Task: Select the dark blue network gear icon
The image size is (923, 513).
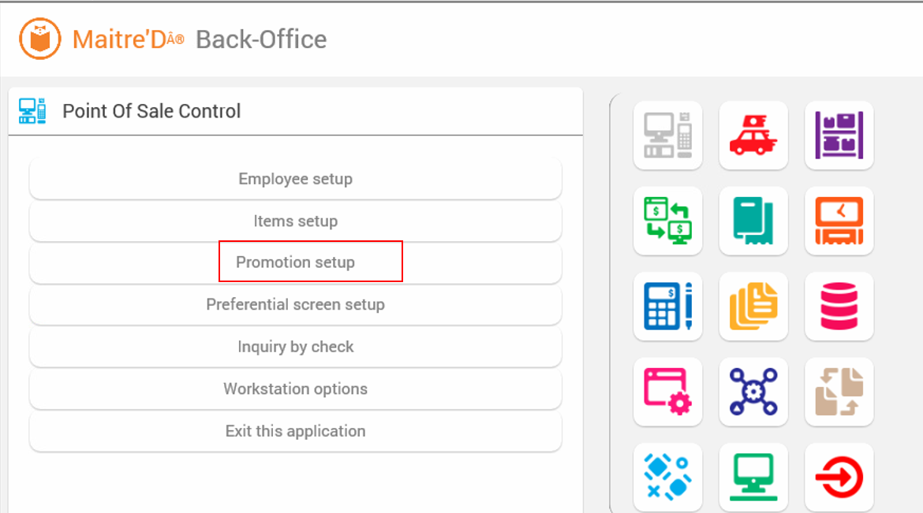Action: [x=753, y=392]
